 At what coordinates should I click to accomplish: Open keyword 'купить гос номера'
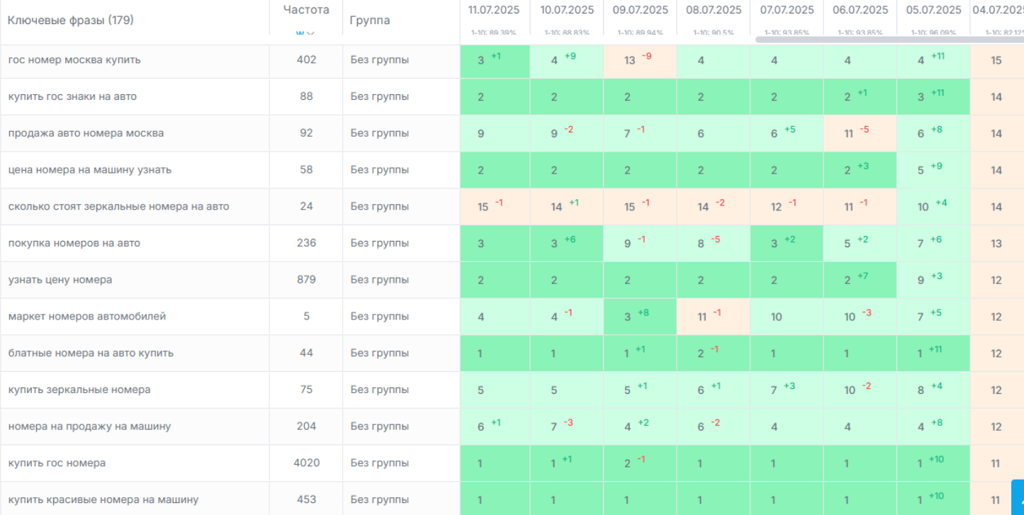(x=57, y=463)
